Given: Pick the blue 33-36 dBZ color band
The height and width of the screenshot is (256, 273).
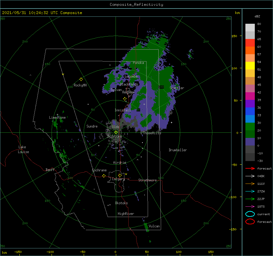Looking at the screenshot, I should 250,111.
